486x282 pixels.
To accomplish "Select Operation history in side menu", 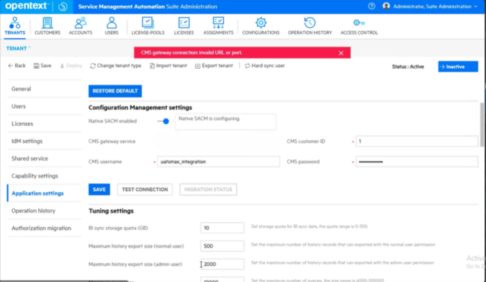I will coord(45,211).
